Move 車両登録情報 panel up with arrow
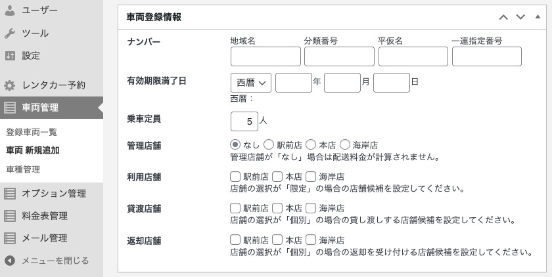552x277 pixels. tap(503, 17)
